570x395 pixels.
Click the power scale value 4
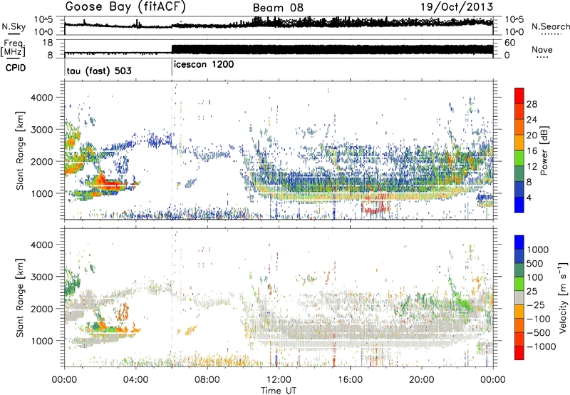(529, 197)
